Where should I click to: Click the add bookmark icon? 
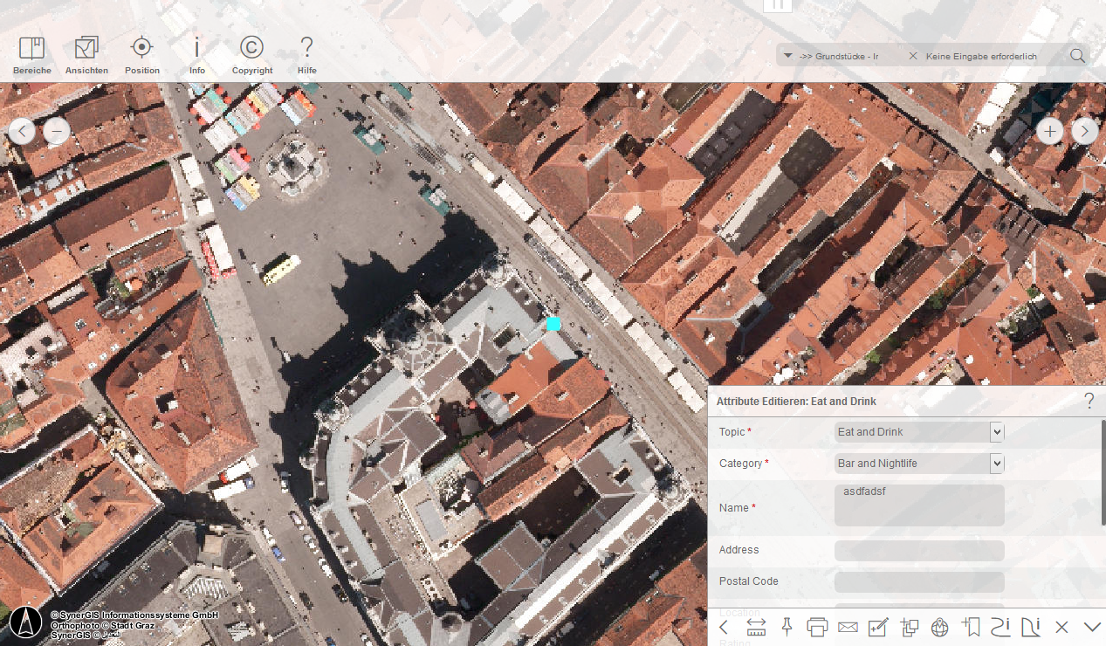pos(971,627)
